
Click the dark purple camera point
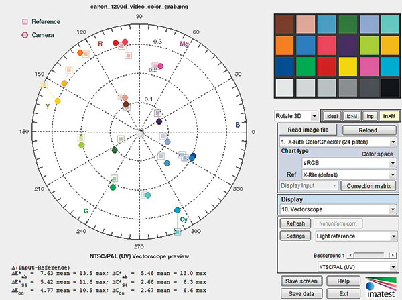click(x=159, y=121)
